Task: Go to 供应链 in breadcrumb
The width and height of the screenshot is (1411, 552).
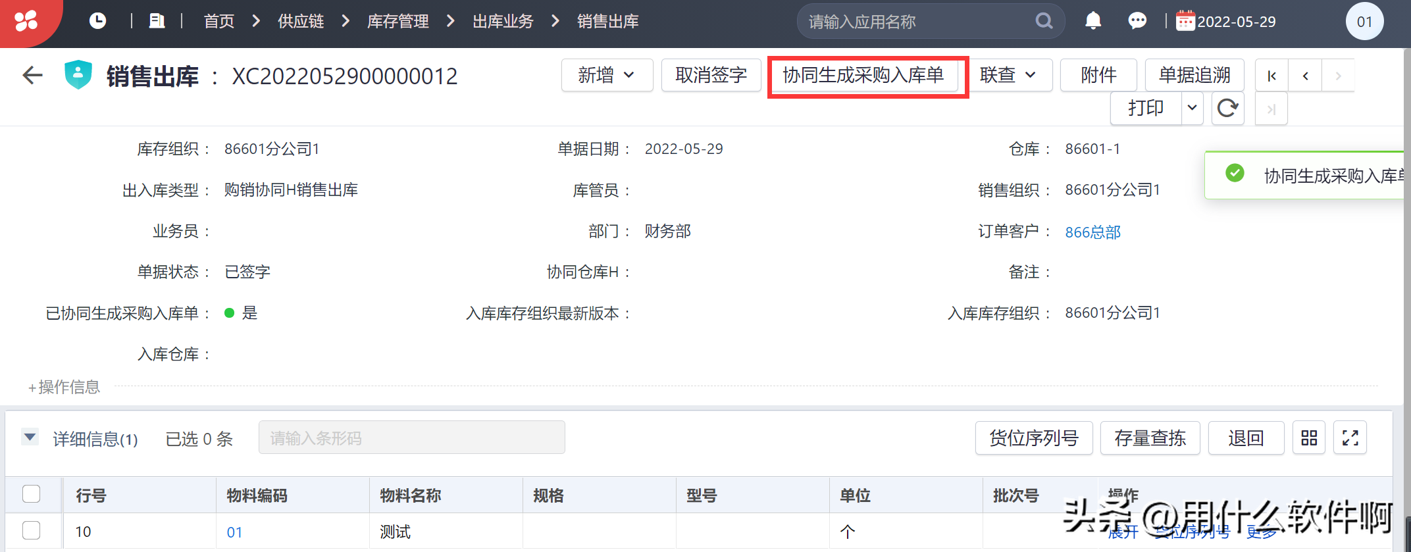Action: [301, 21]
